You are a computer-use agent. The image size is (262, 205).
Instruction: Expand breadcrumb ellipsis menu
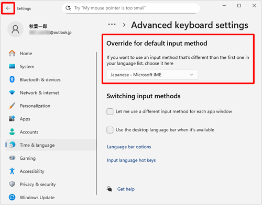click(112, 24)
